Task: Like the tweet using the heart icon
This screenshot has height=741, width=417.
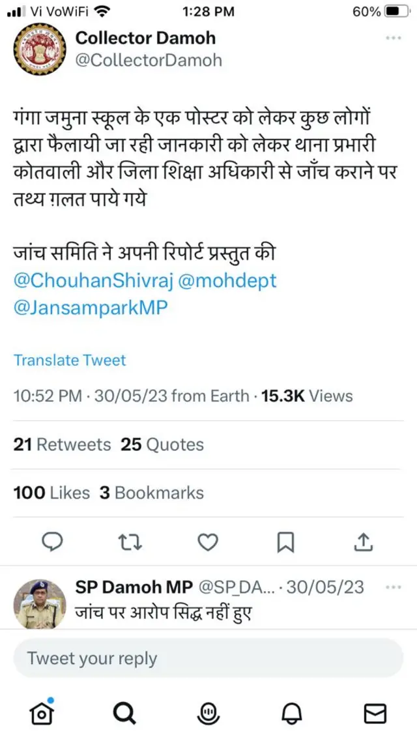Action: click(207, 541)
